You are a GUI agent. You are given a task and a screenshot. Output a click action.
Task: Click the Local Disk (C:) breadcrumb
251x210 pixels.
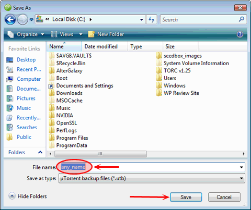tap(69, 19)
